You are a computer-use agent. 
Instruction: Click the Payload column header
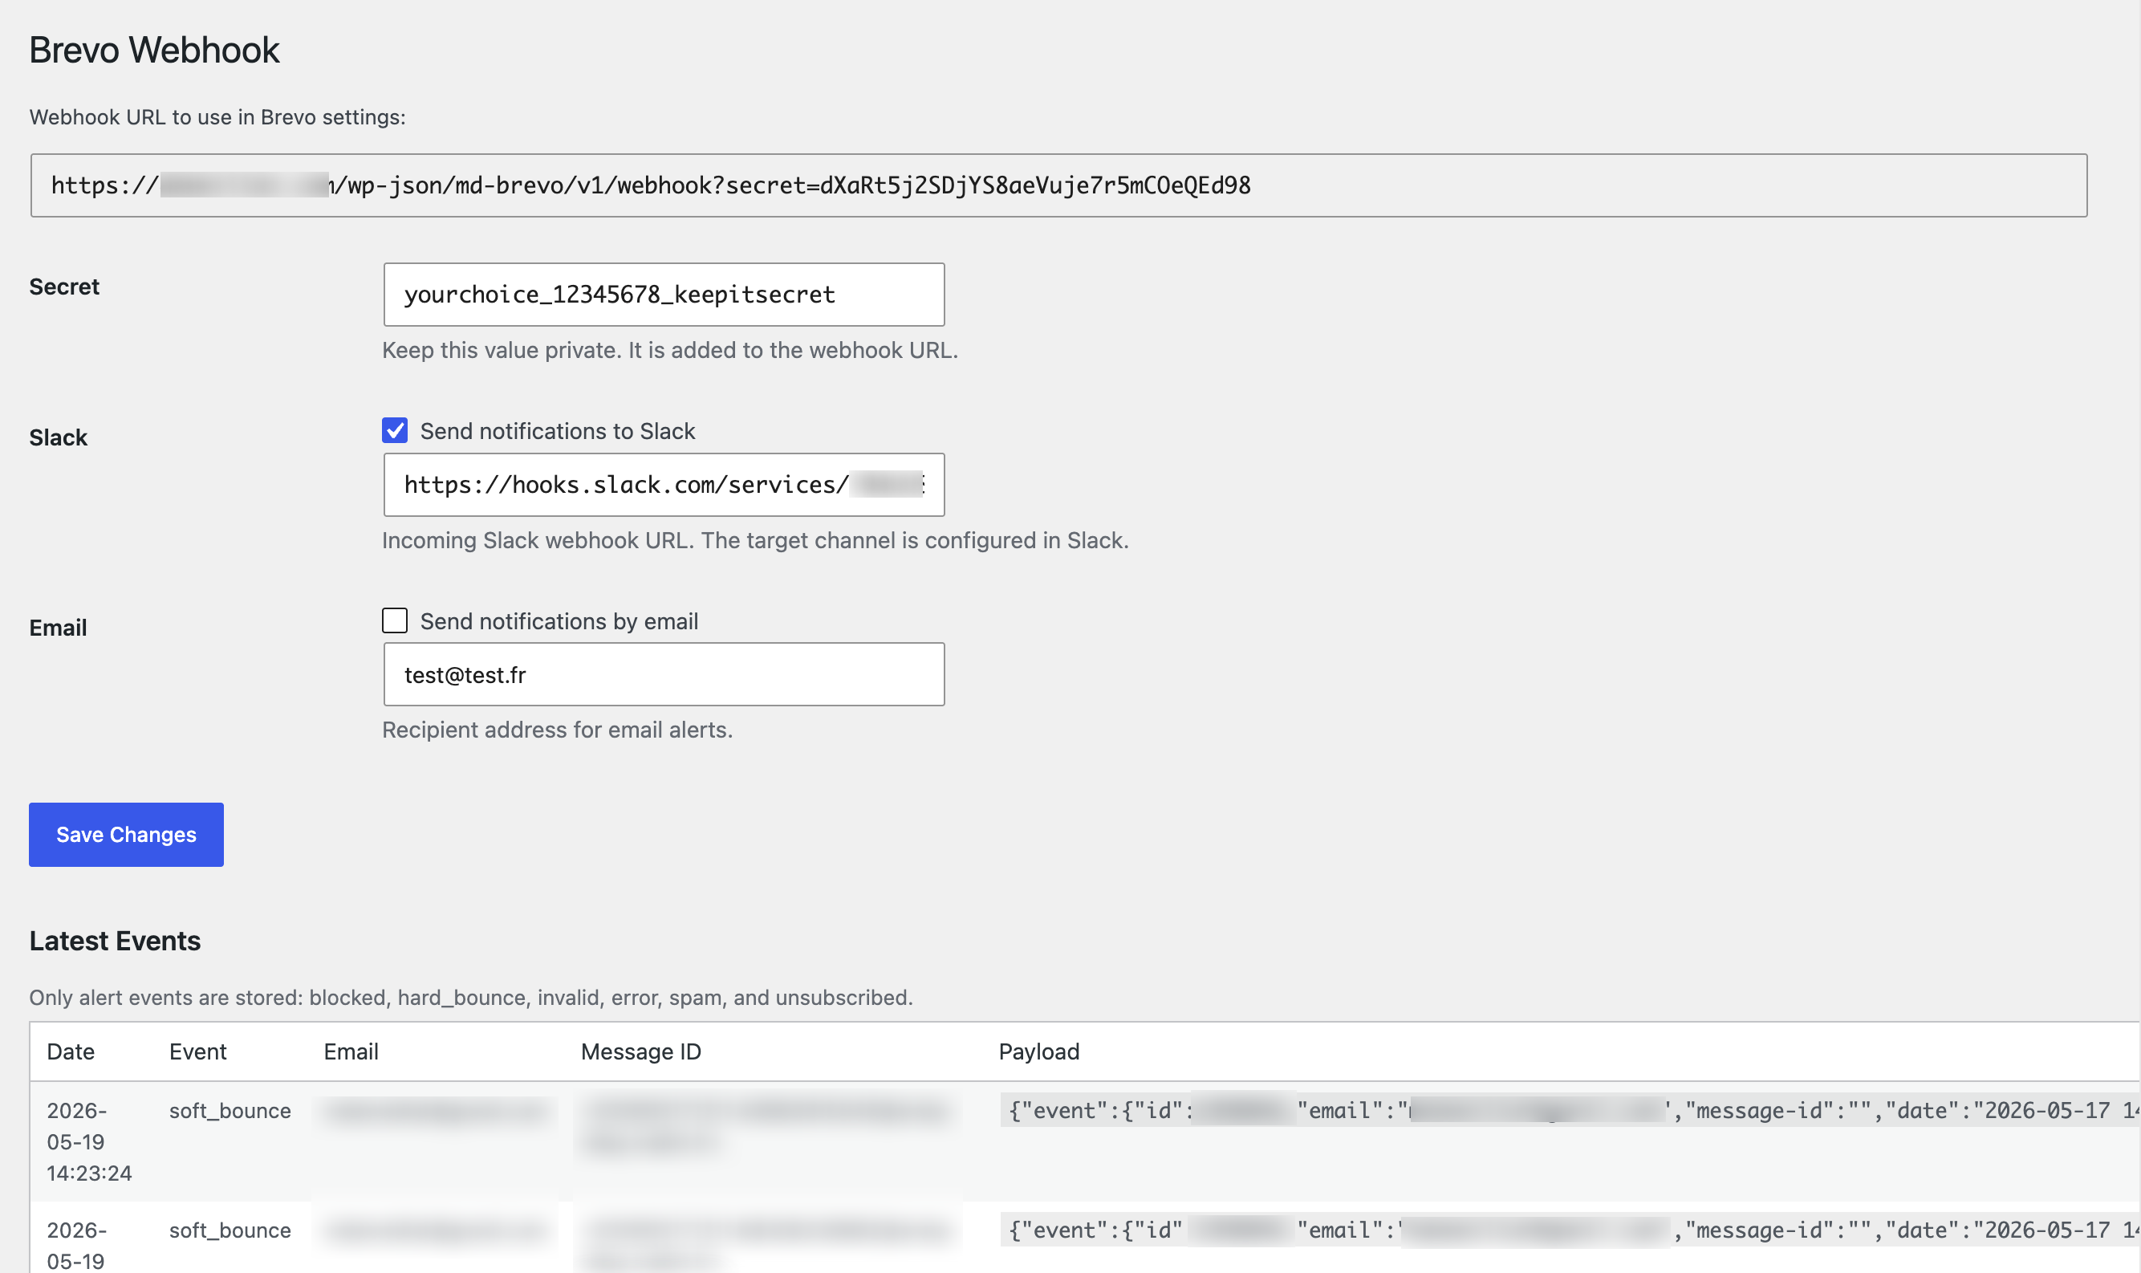pos(1038,1051)
